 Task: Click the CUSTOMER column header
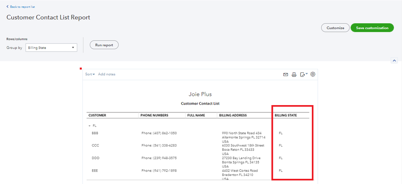pos(97,115)
